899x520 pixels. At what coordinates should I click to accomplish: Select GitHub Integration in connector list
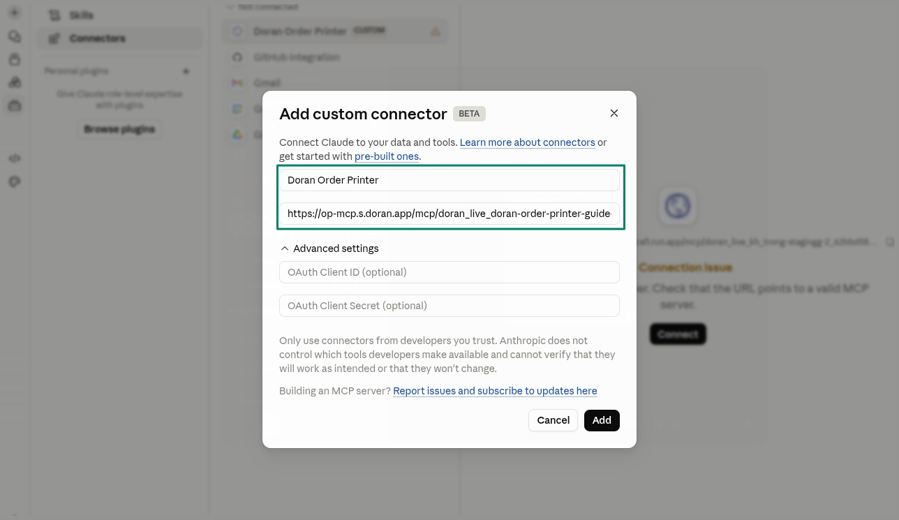[x=336, y=57]
